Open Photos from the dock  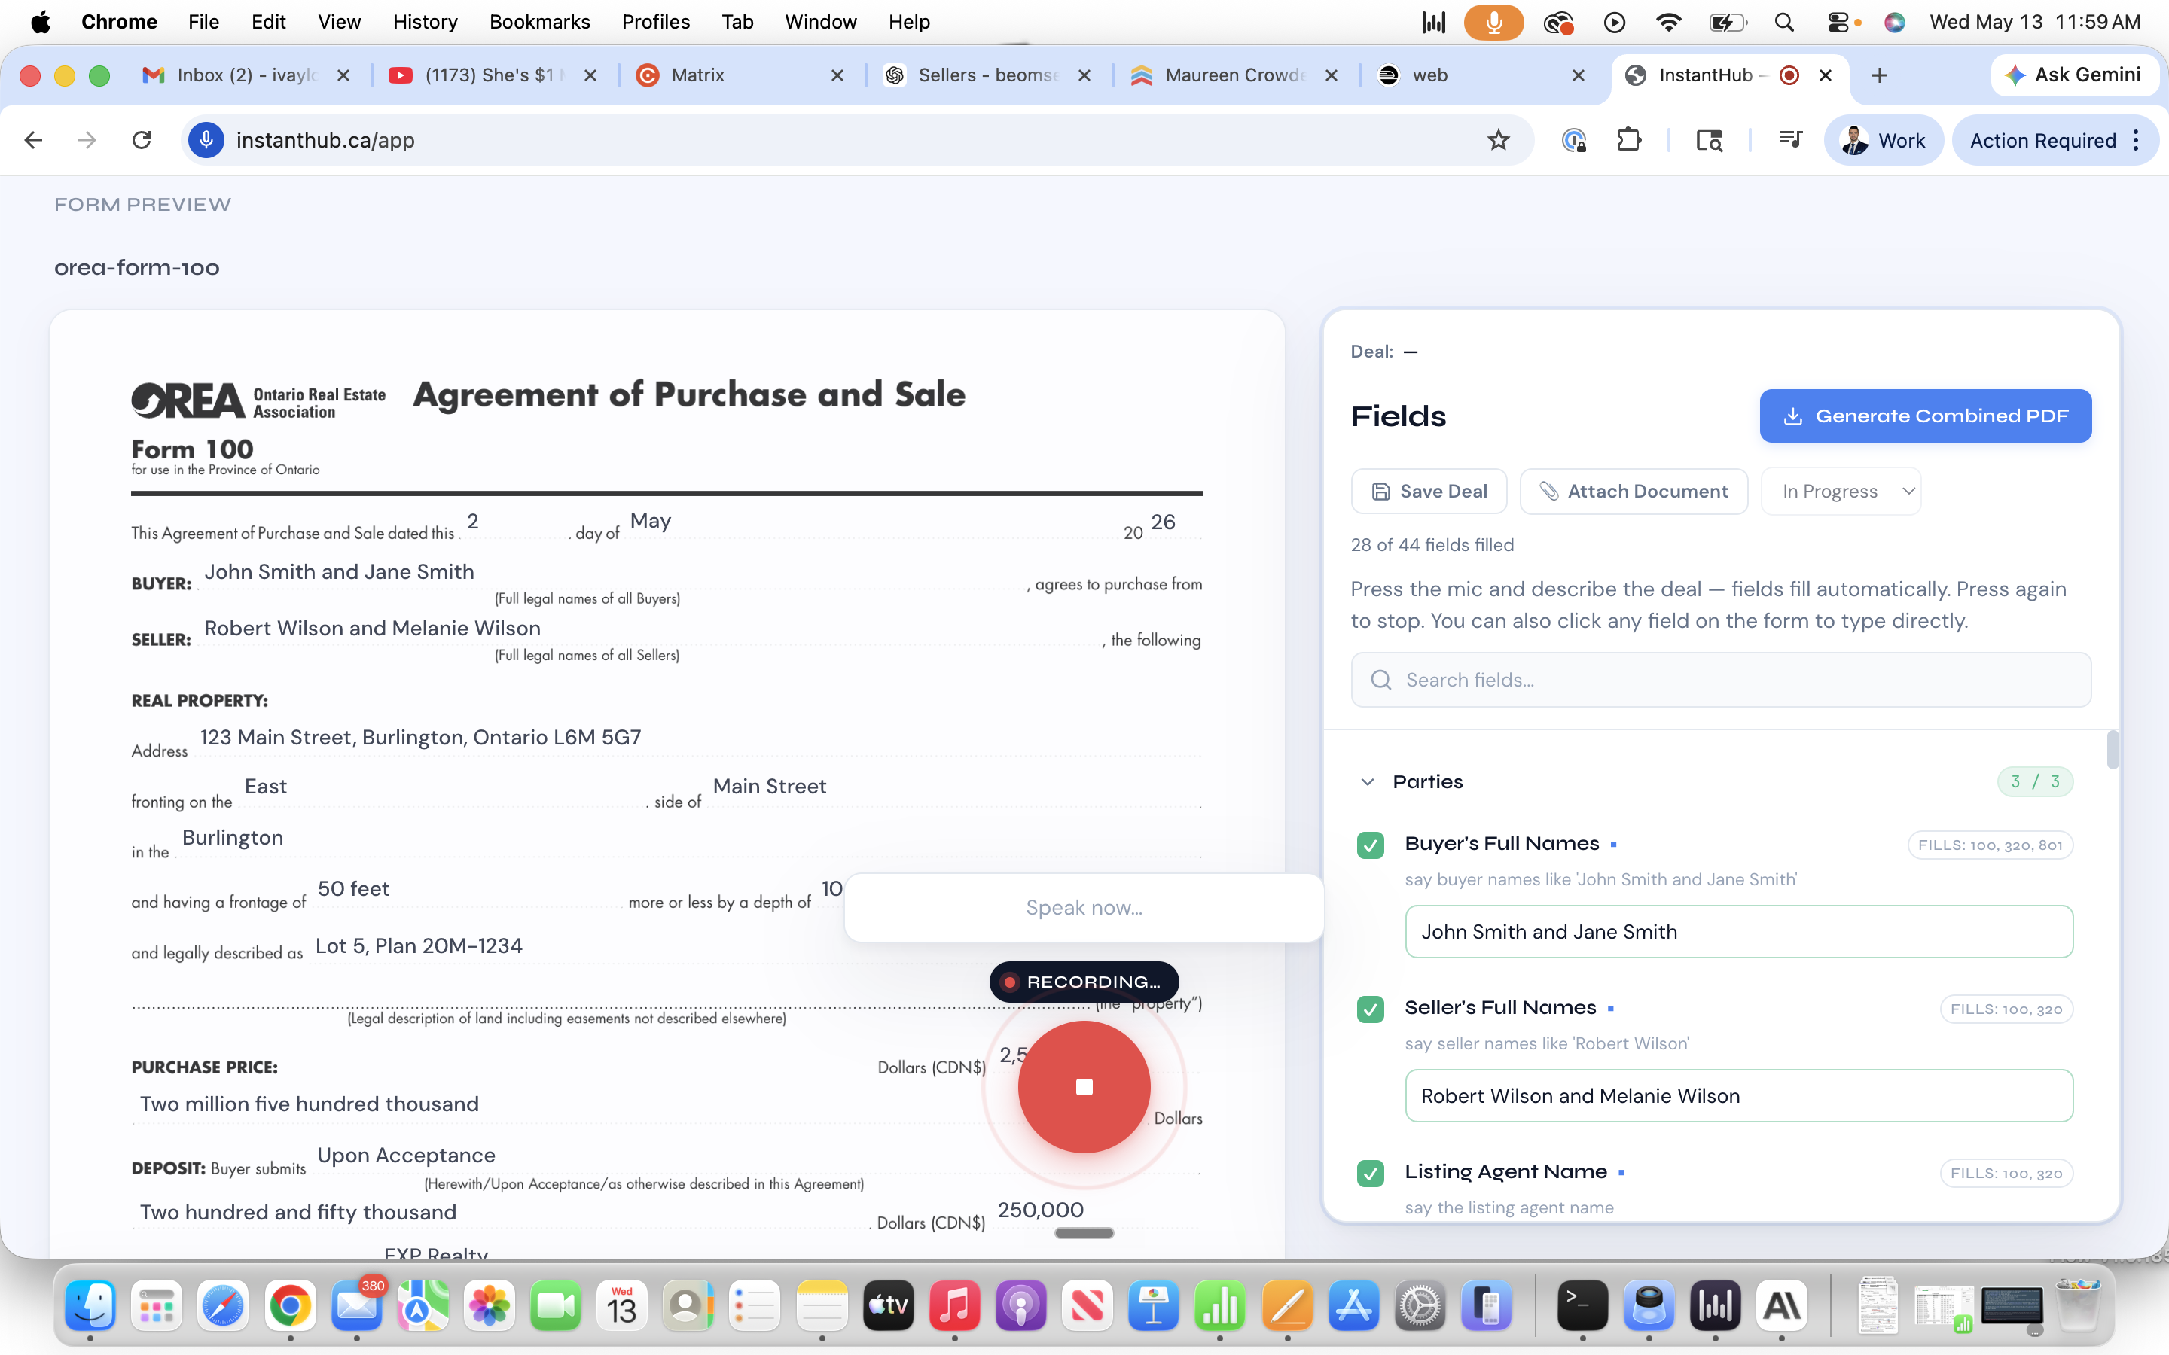pyautogui.click(x=490, y=1305)
